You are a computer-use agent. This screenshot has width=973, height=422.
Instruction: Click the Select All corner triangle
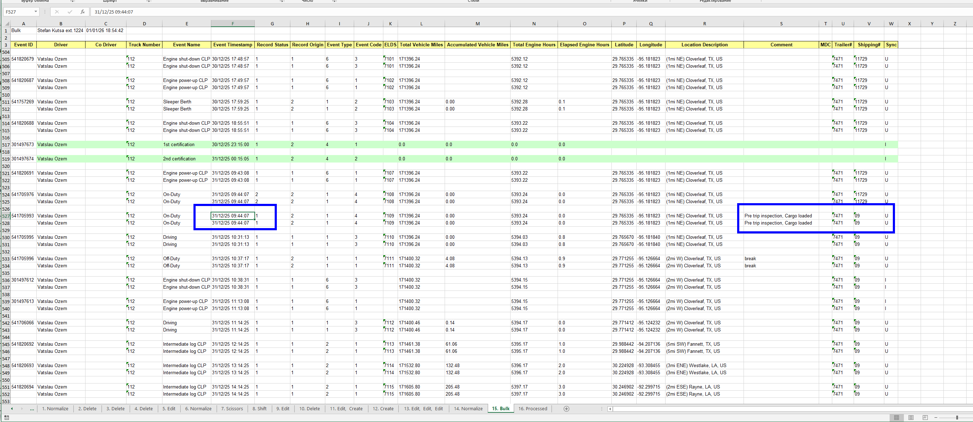click(x=6, y=24)
